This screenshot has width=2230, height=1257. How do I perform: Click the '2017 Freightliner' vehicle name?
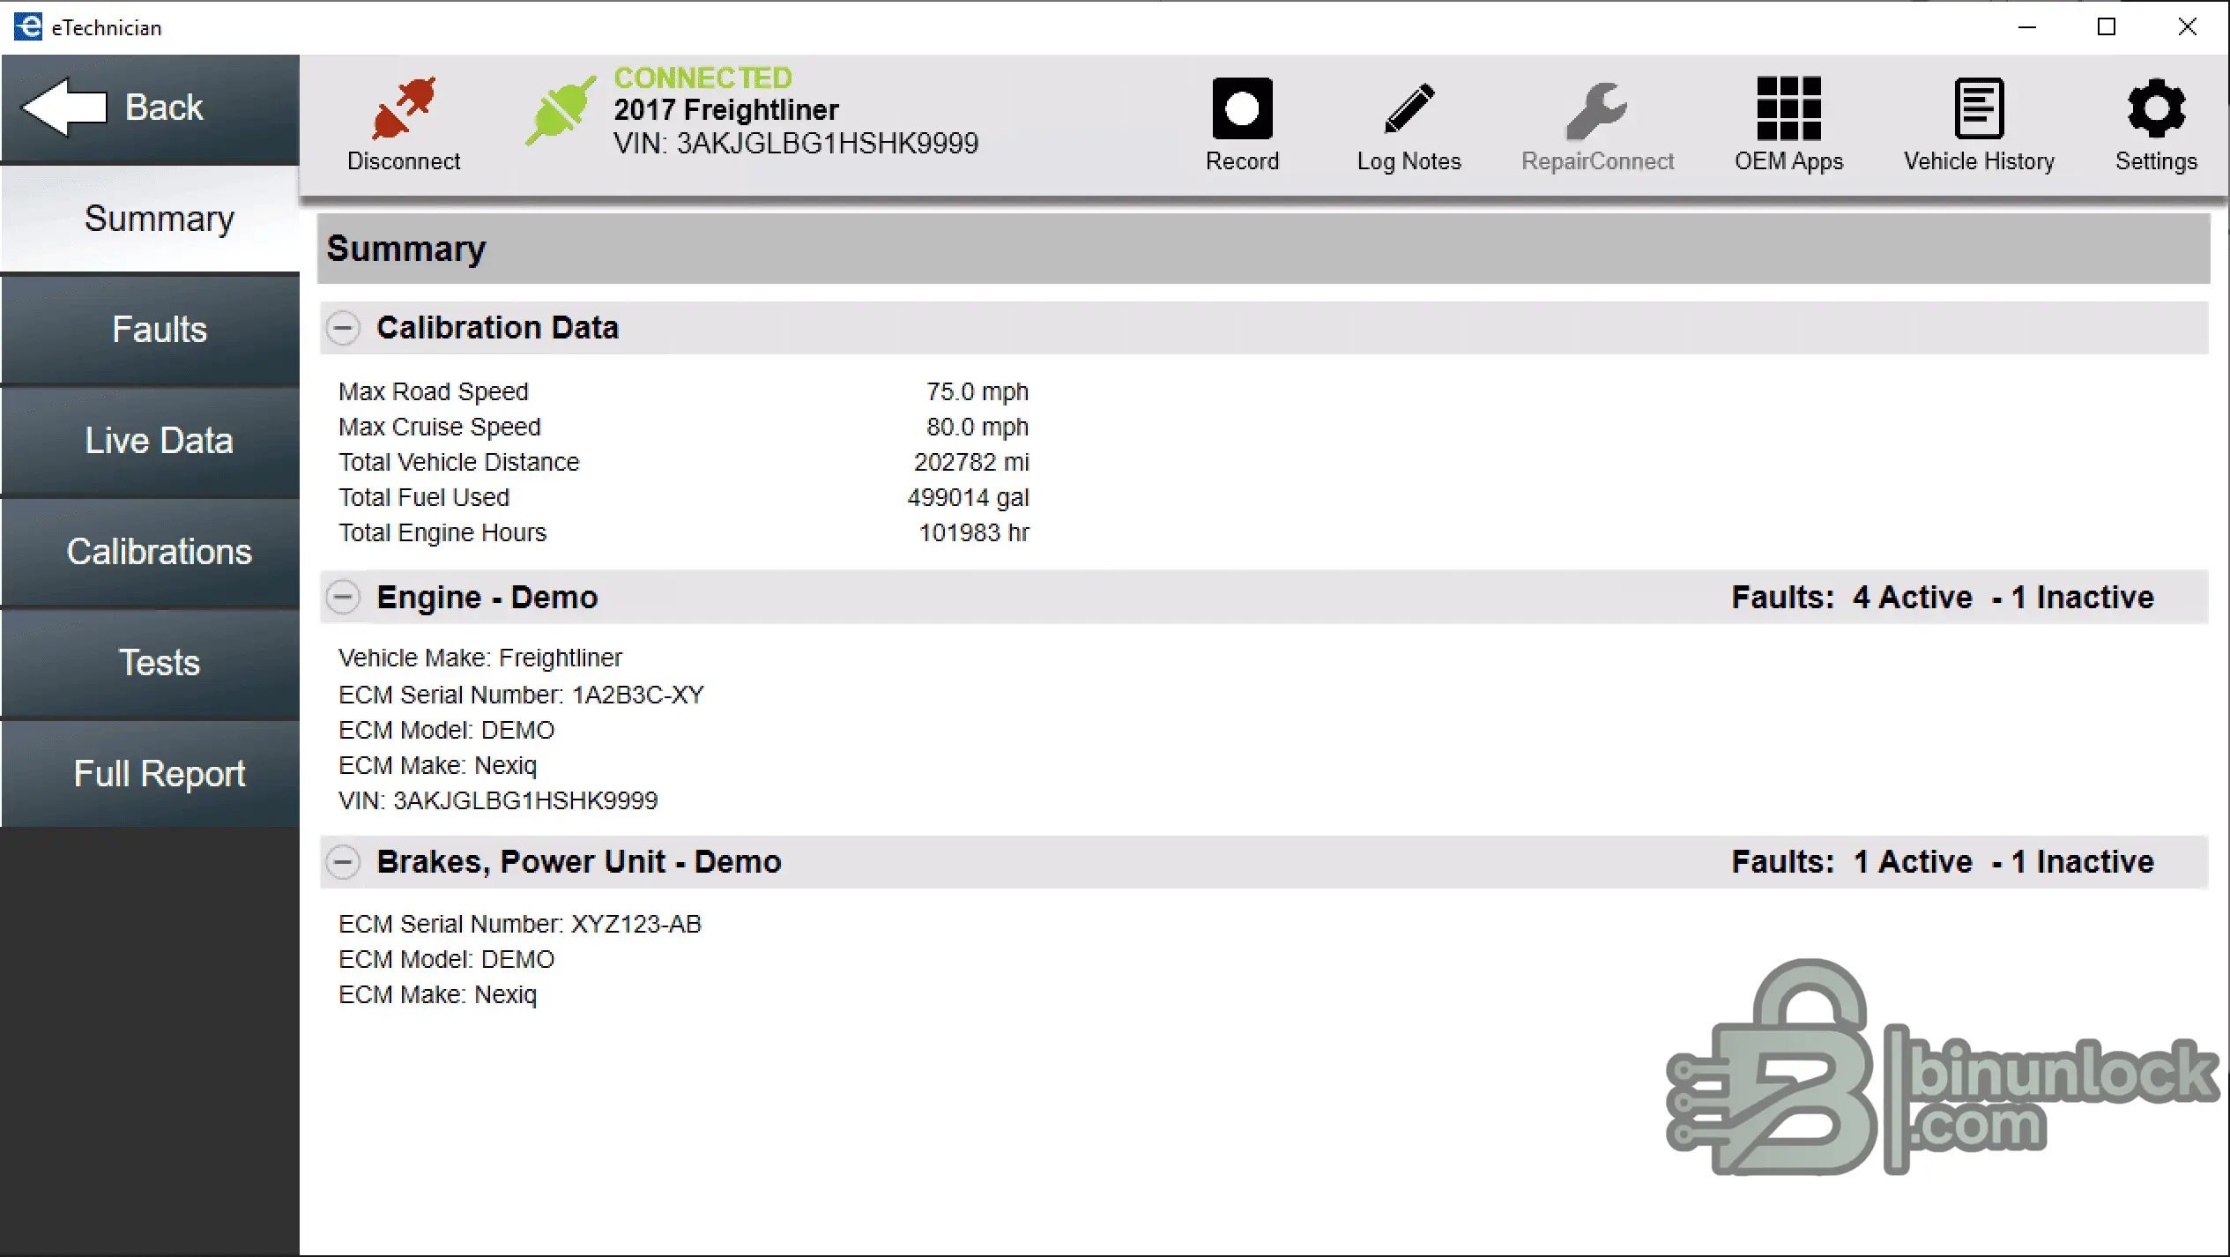pyautogui.click(x=726, y=109)
